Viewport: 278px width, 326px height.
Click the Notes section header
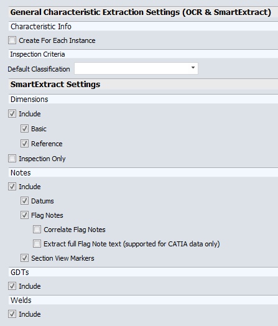point(143,172)
